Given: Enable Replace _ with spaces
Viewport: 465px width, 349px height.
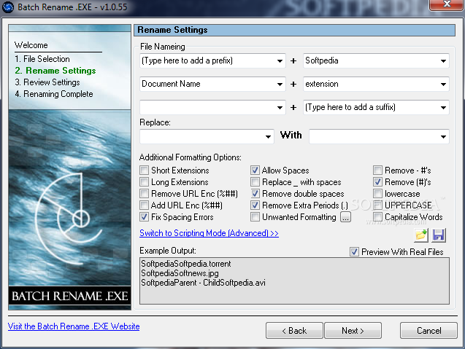Looking at the screenshot, I should point(255,181).
